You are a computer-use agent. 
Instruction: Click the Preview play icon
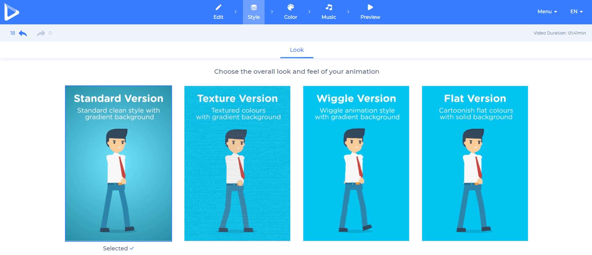click(x=370, y=7)
